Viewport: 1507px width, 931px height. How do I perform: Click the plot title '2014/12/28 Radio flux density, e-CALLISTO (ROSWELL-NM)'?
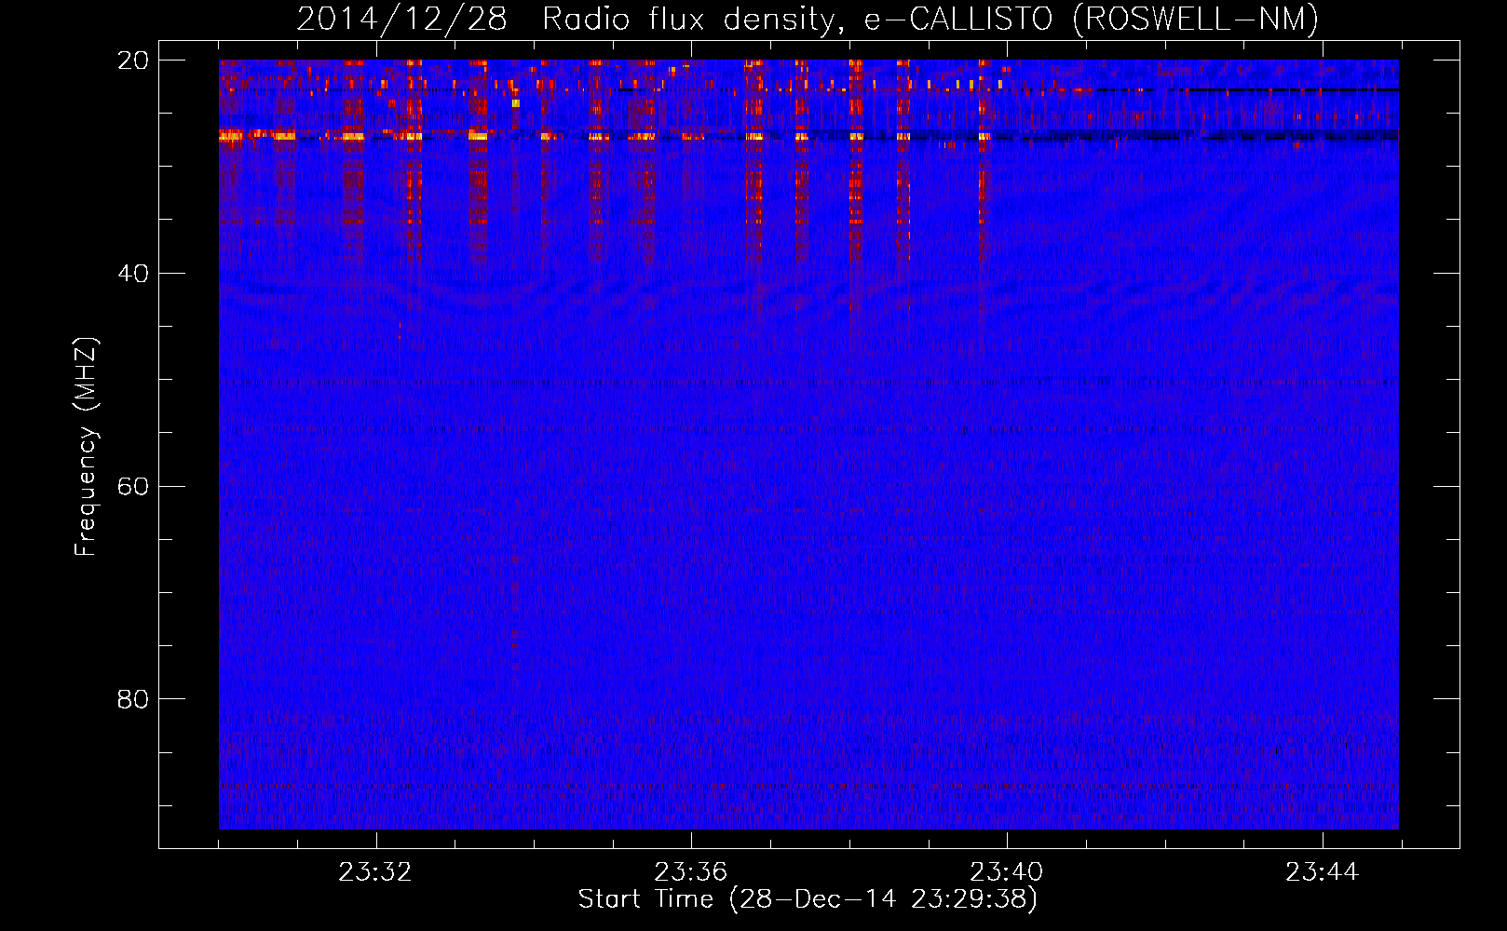coord(808,20)
